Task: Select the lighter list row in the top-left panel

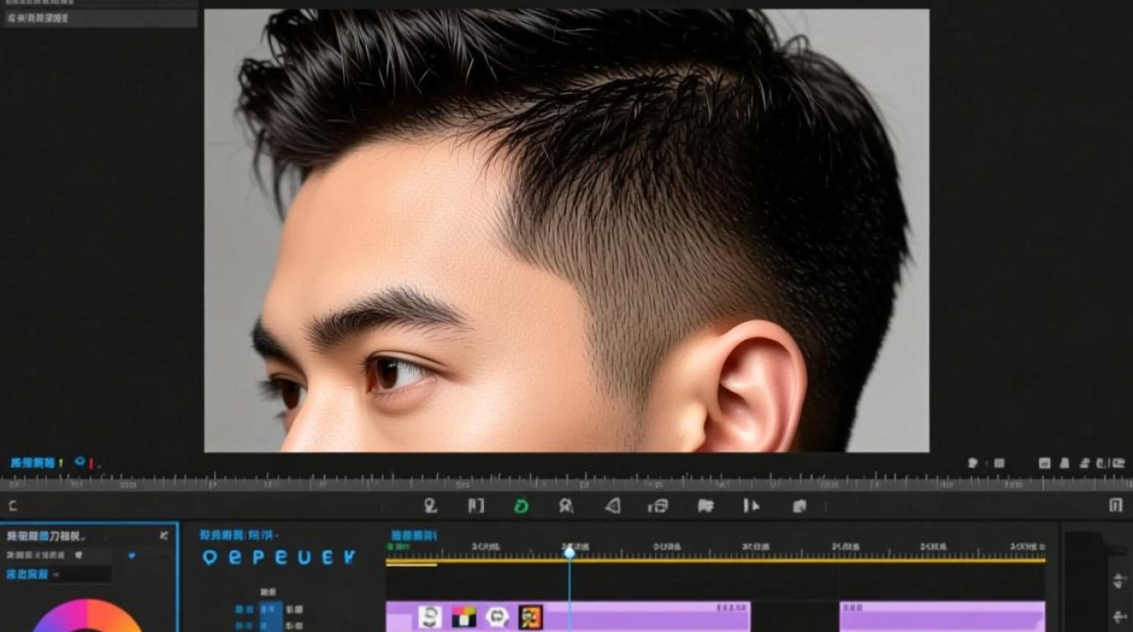Action: (x=101, y=19)
